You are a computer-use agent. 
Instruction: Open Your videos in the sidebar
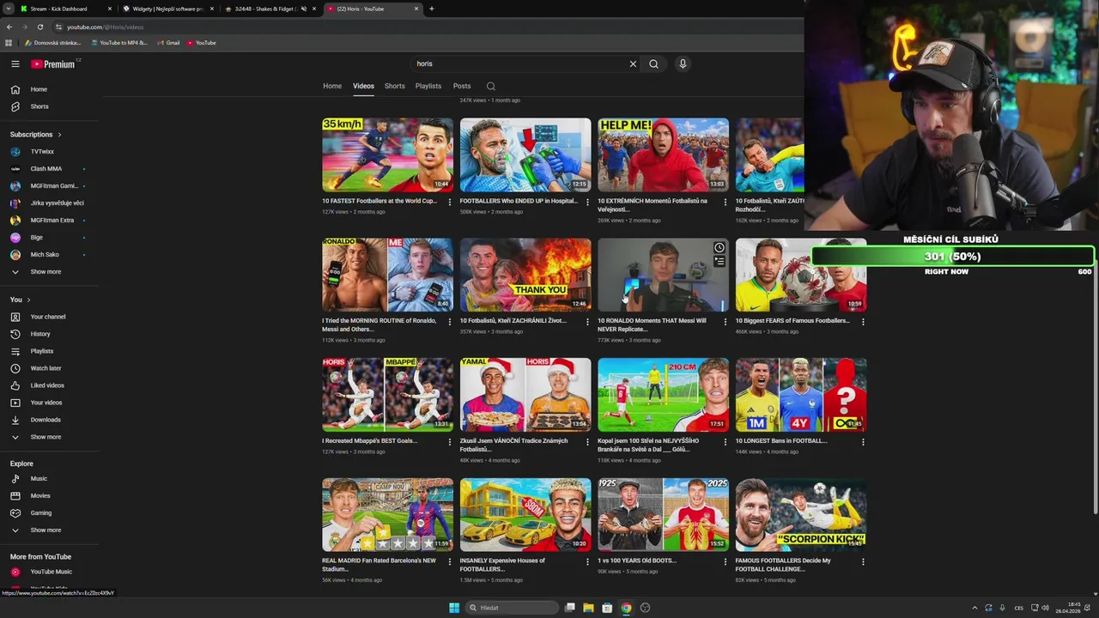tap(46, 403)
